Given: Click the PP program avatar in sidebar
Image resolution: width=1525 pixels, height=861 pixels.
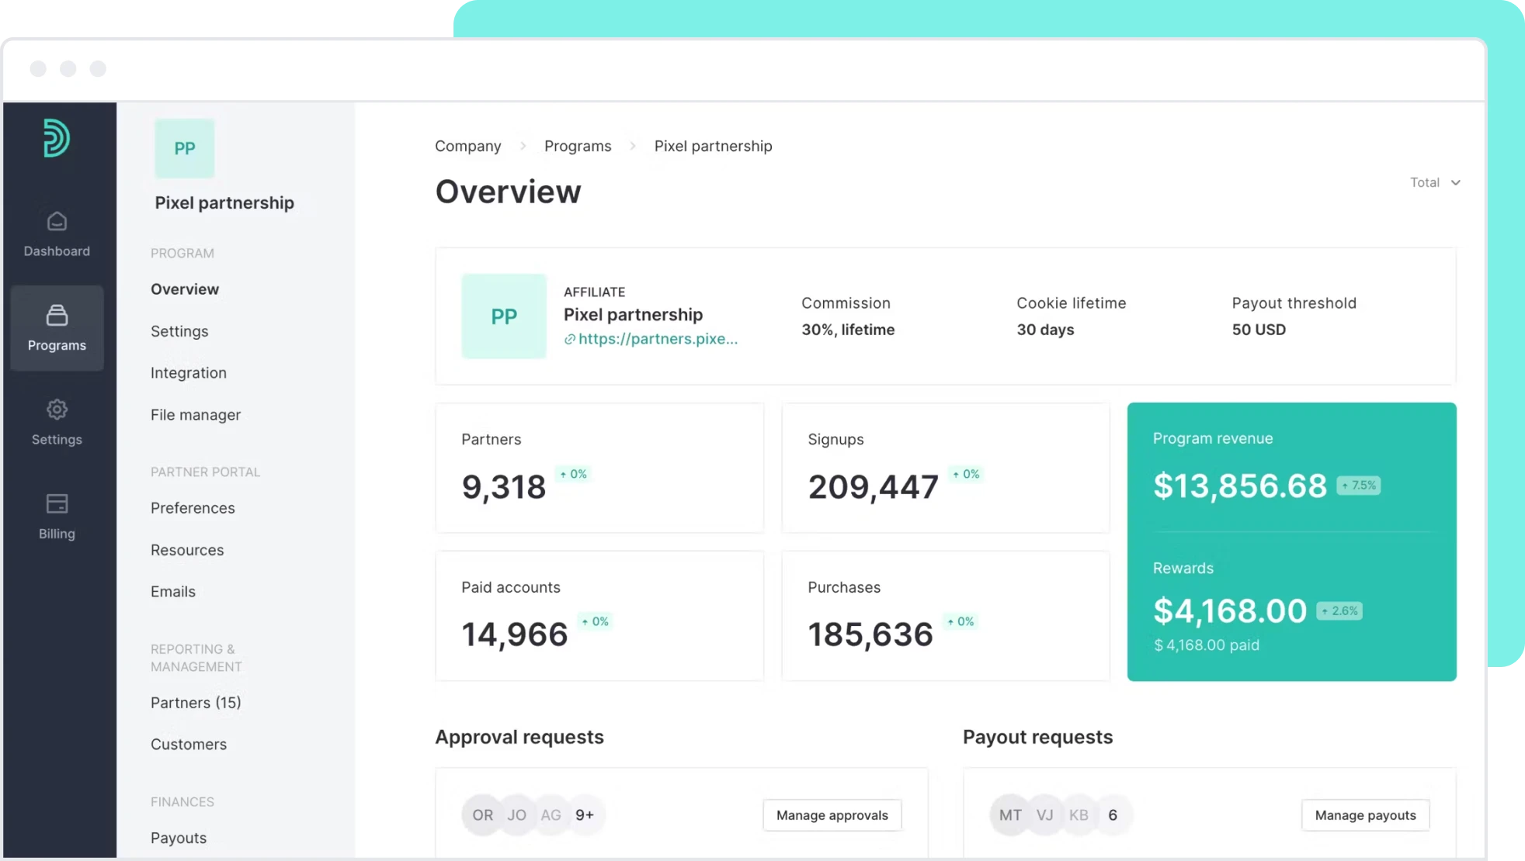Looking at the screenshot, I should click(185, 148).
